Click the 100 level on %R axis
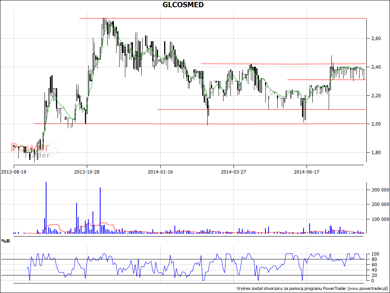Screen dimensions: 390x293 375,254
